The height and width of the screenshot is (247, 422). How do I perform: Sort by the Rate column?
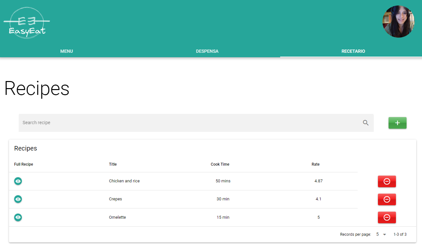[316, 164]
